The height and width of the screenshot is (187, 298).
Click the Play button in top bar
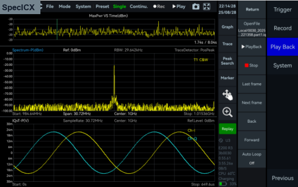179,6
